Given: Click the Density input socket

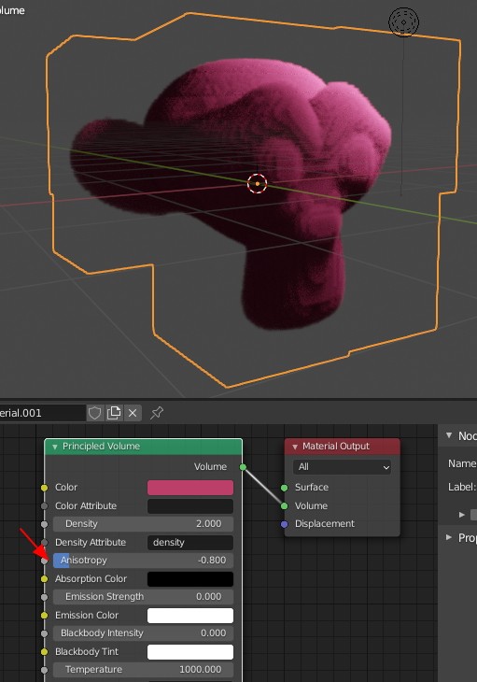Looking at the screenshot, I should pyautogui.click(x=44, y=524).
